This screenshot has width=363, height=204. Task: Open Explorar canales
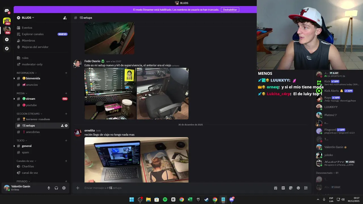[x=42, y=34]
